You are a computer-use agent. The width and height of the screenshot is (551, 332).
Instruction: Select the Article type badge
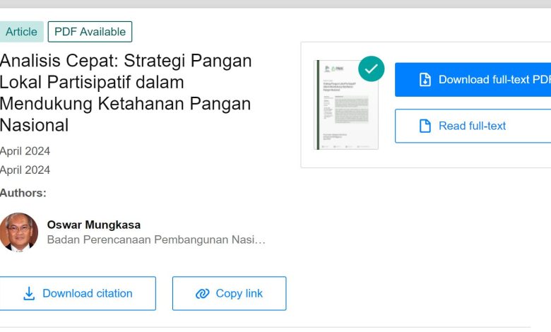point(21,32)
